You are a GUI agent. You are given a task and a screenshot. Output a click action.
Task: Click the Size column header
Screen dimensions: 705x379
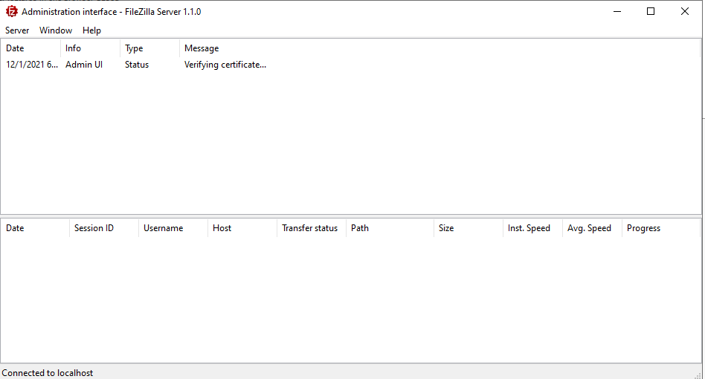pos(468,228)
